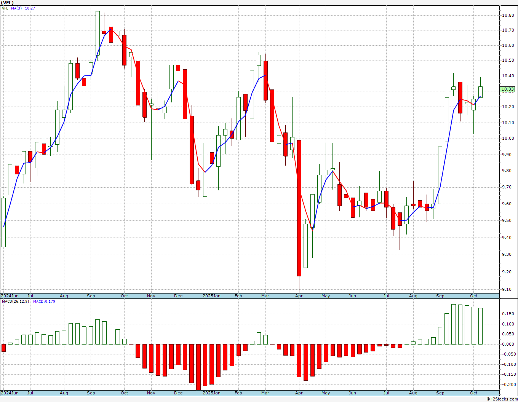Click the 9.50 price axis label
Viewport: 518px width, 402px height.
point(507,220)
